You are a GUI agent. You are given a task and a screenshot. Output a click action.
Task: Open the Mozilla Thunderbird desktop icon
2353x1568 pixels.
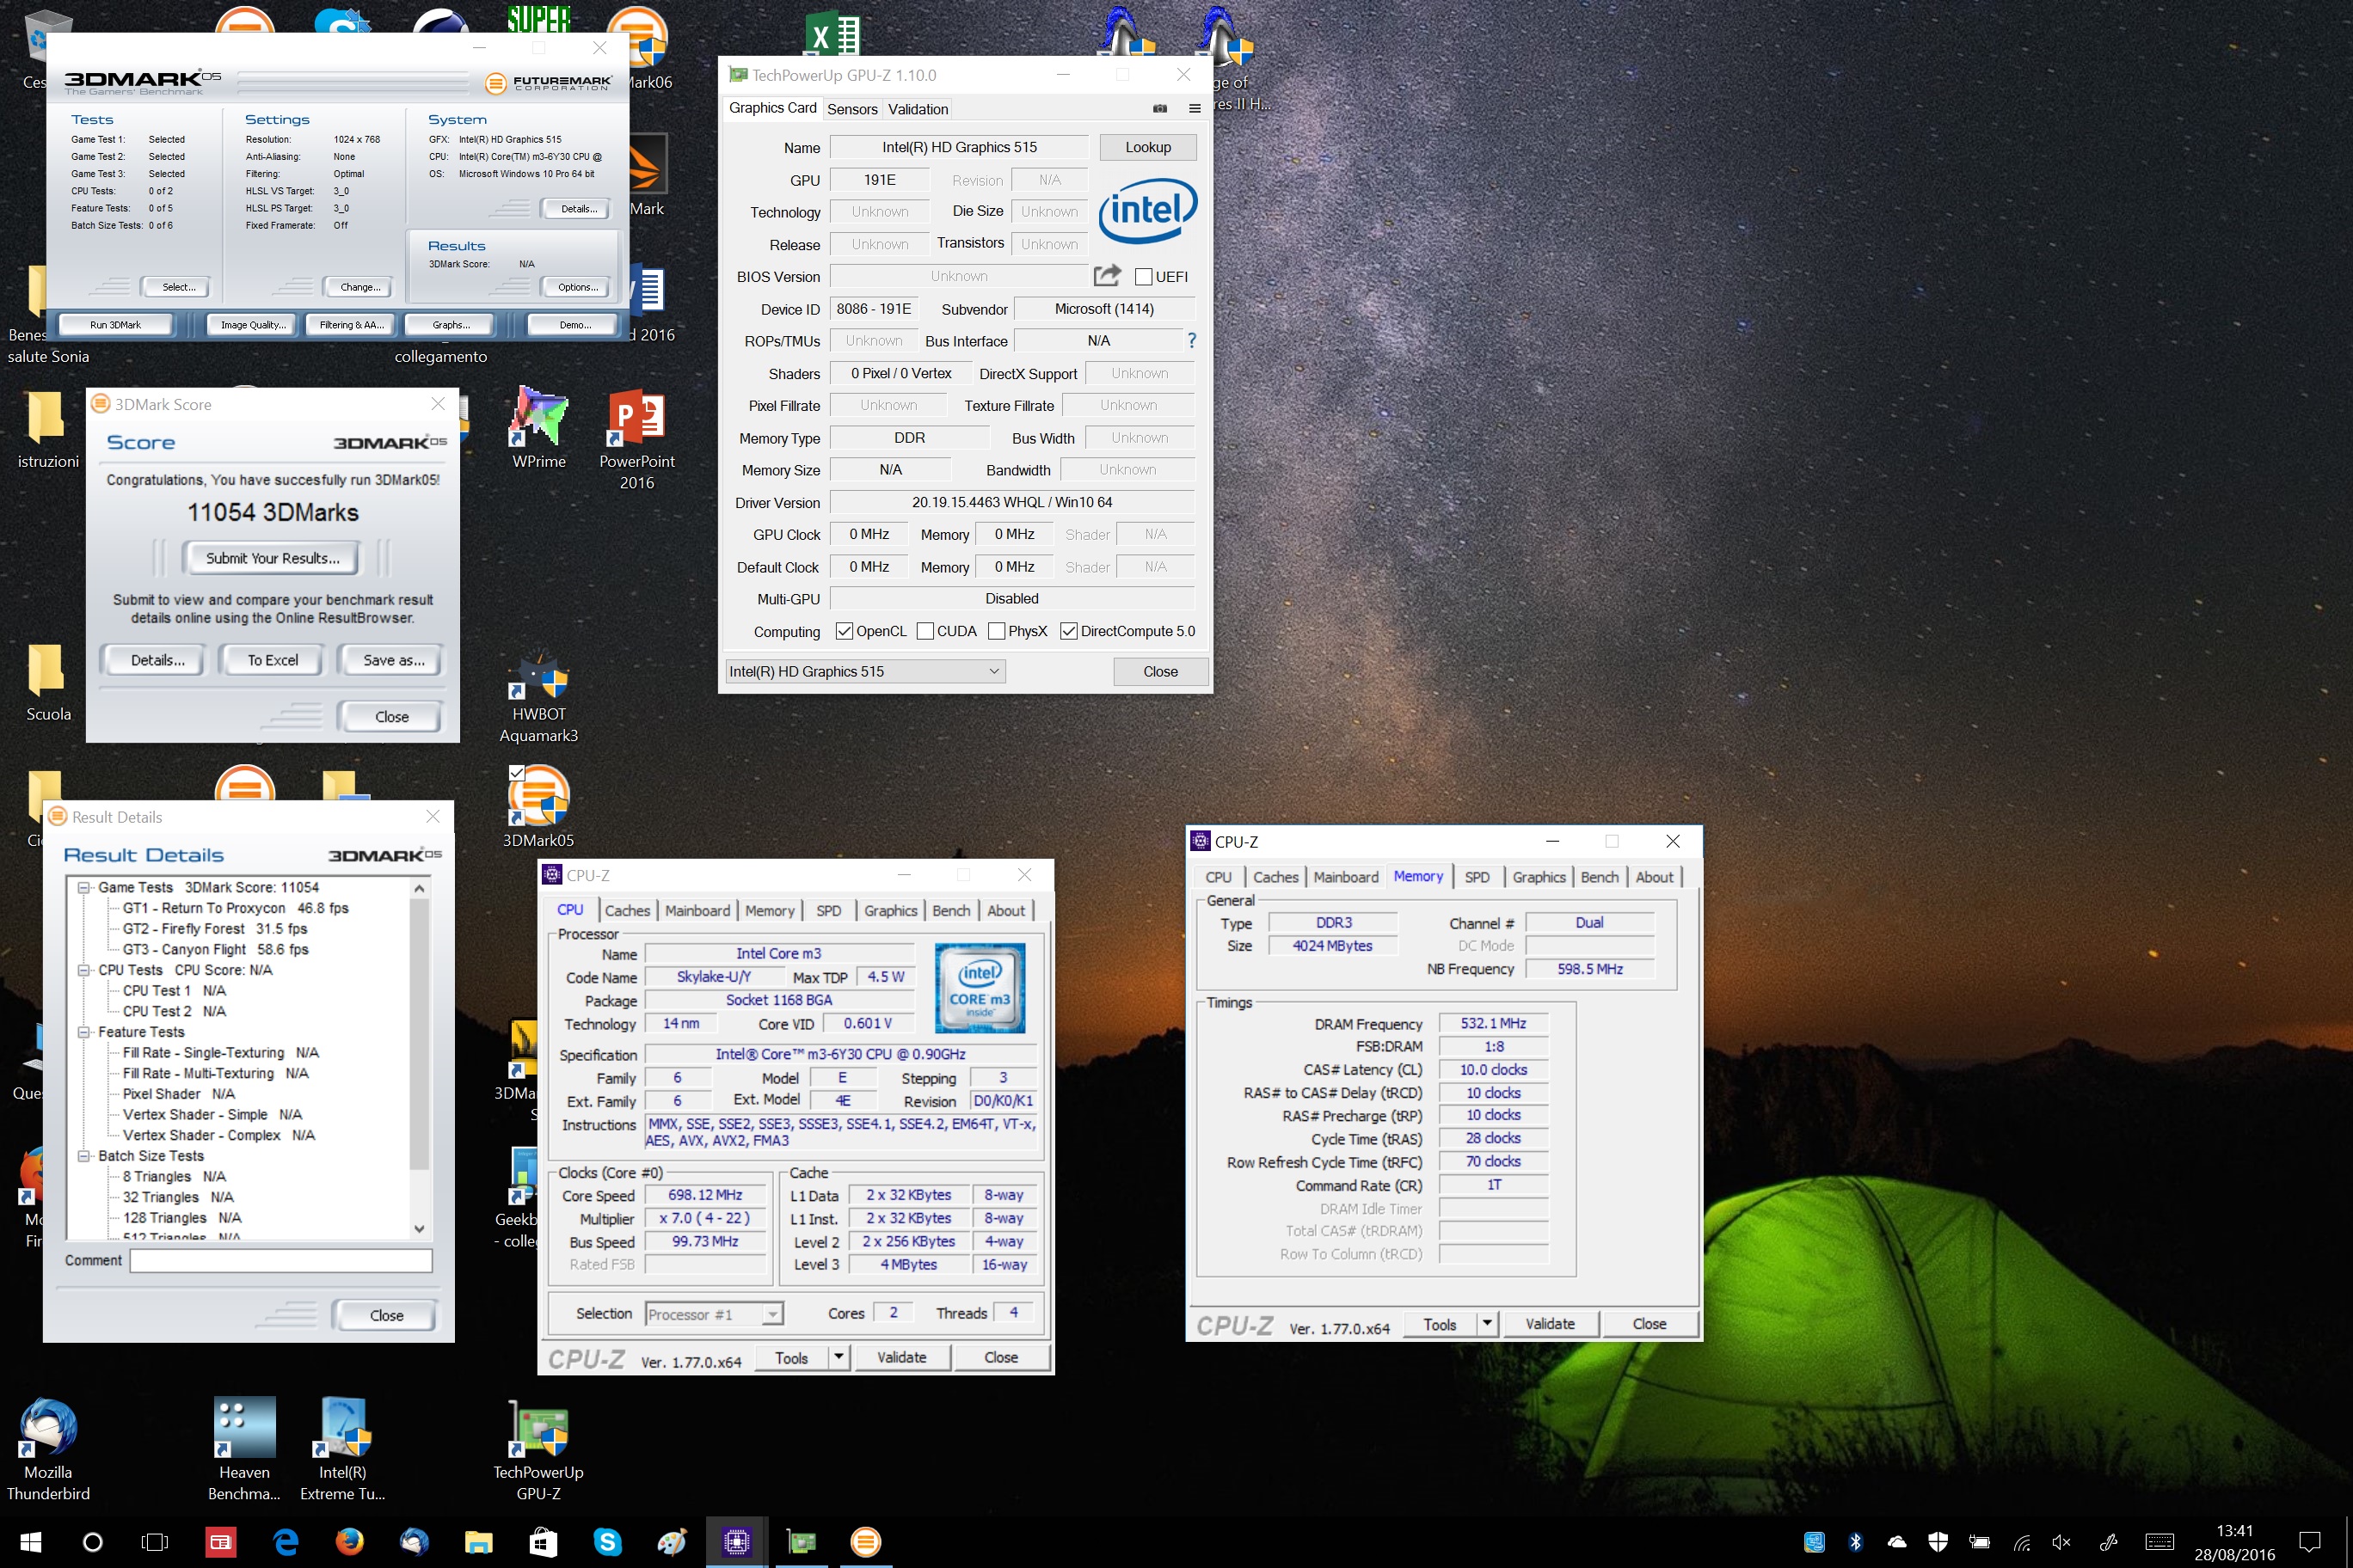click(48, 1449)
